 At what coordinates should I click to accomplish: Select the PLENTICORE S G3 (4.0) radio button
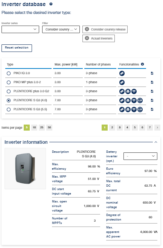click(x=9, y=100)
